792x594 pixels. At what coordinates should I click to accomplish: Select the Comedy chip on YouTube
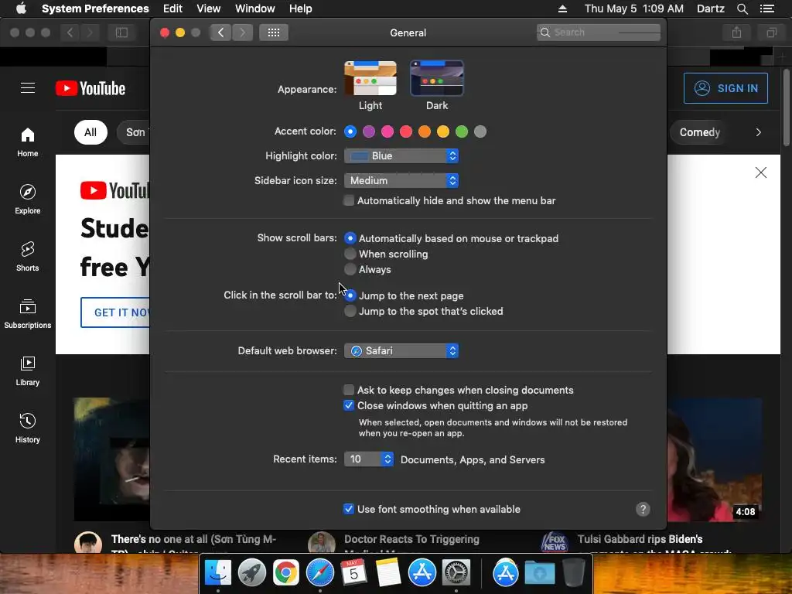tap(699, 132)
